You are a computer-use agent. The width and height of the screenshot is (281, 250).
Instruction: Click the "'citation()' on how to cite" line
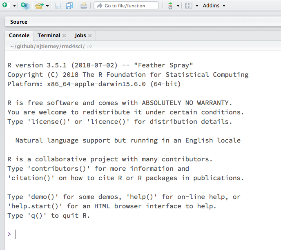[126, 178]
